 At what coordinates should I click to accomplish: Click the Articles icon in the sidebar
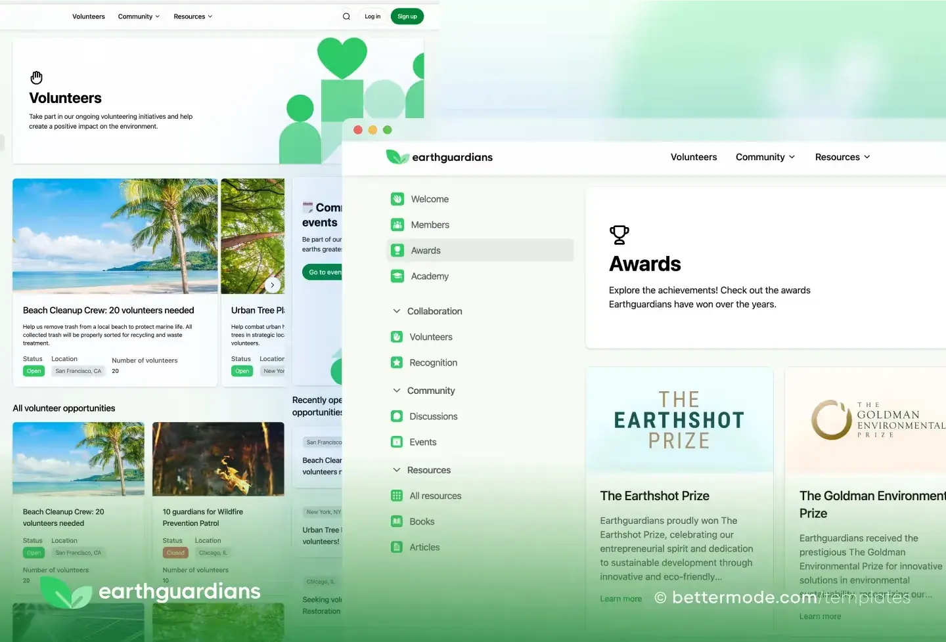point(397,547)
